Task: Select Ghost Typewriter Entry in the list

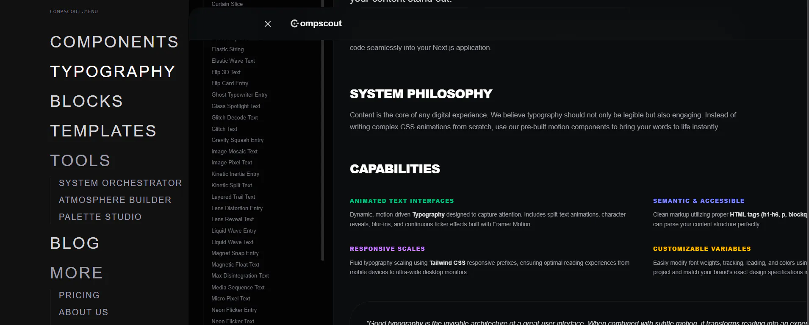Action: coord(239,95)
